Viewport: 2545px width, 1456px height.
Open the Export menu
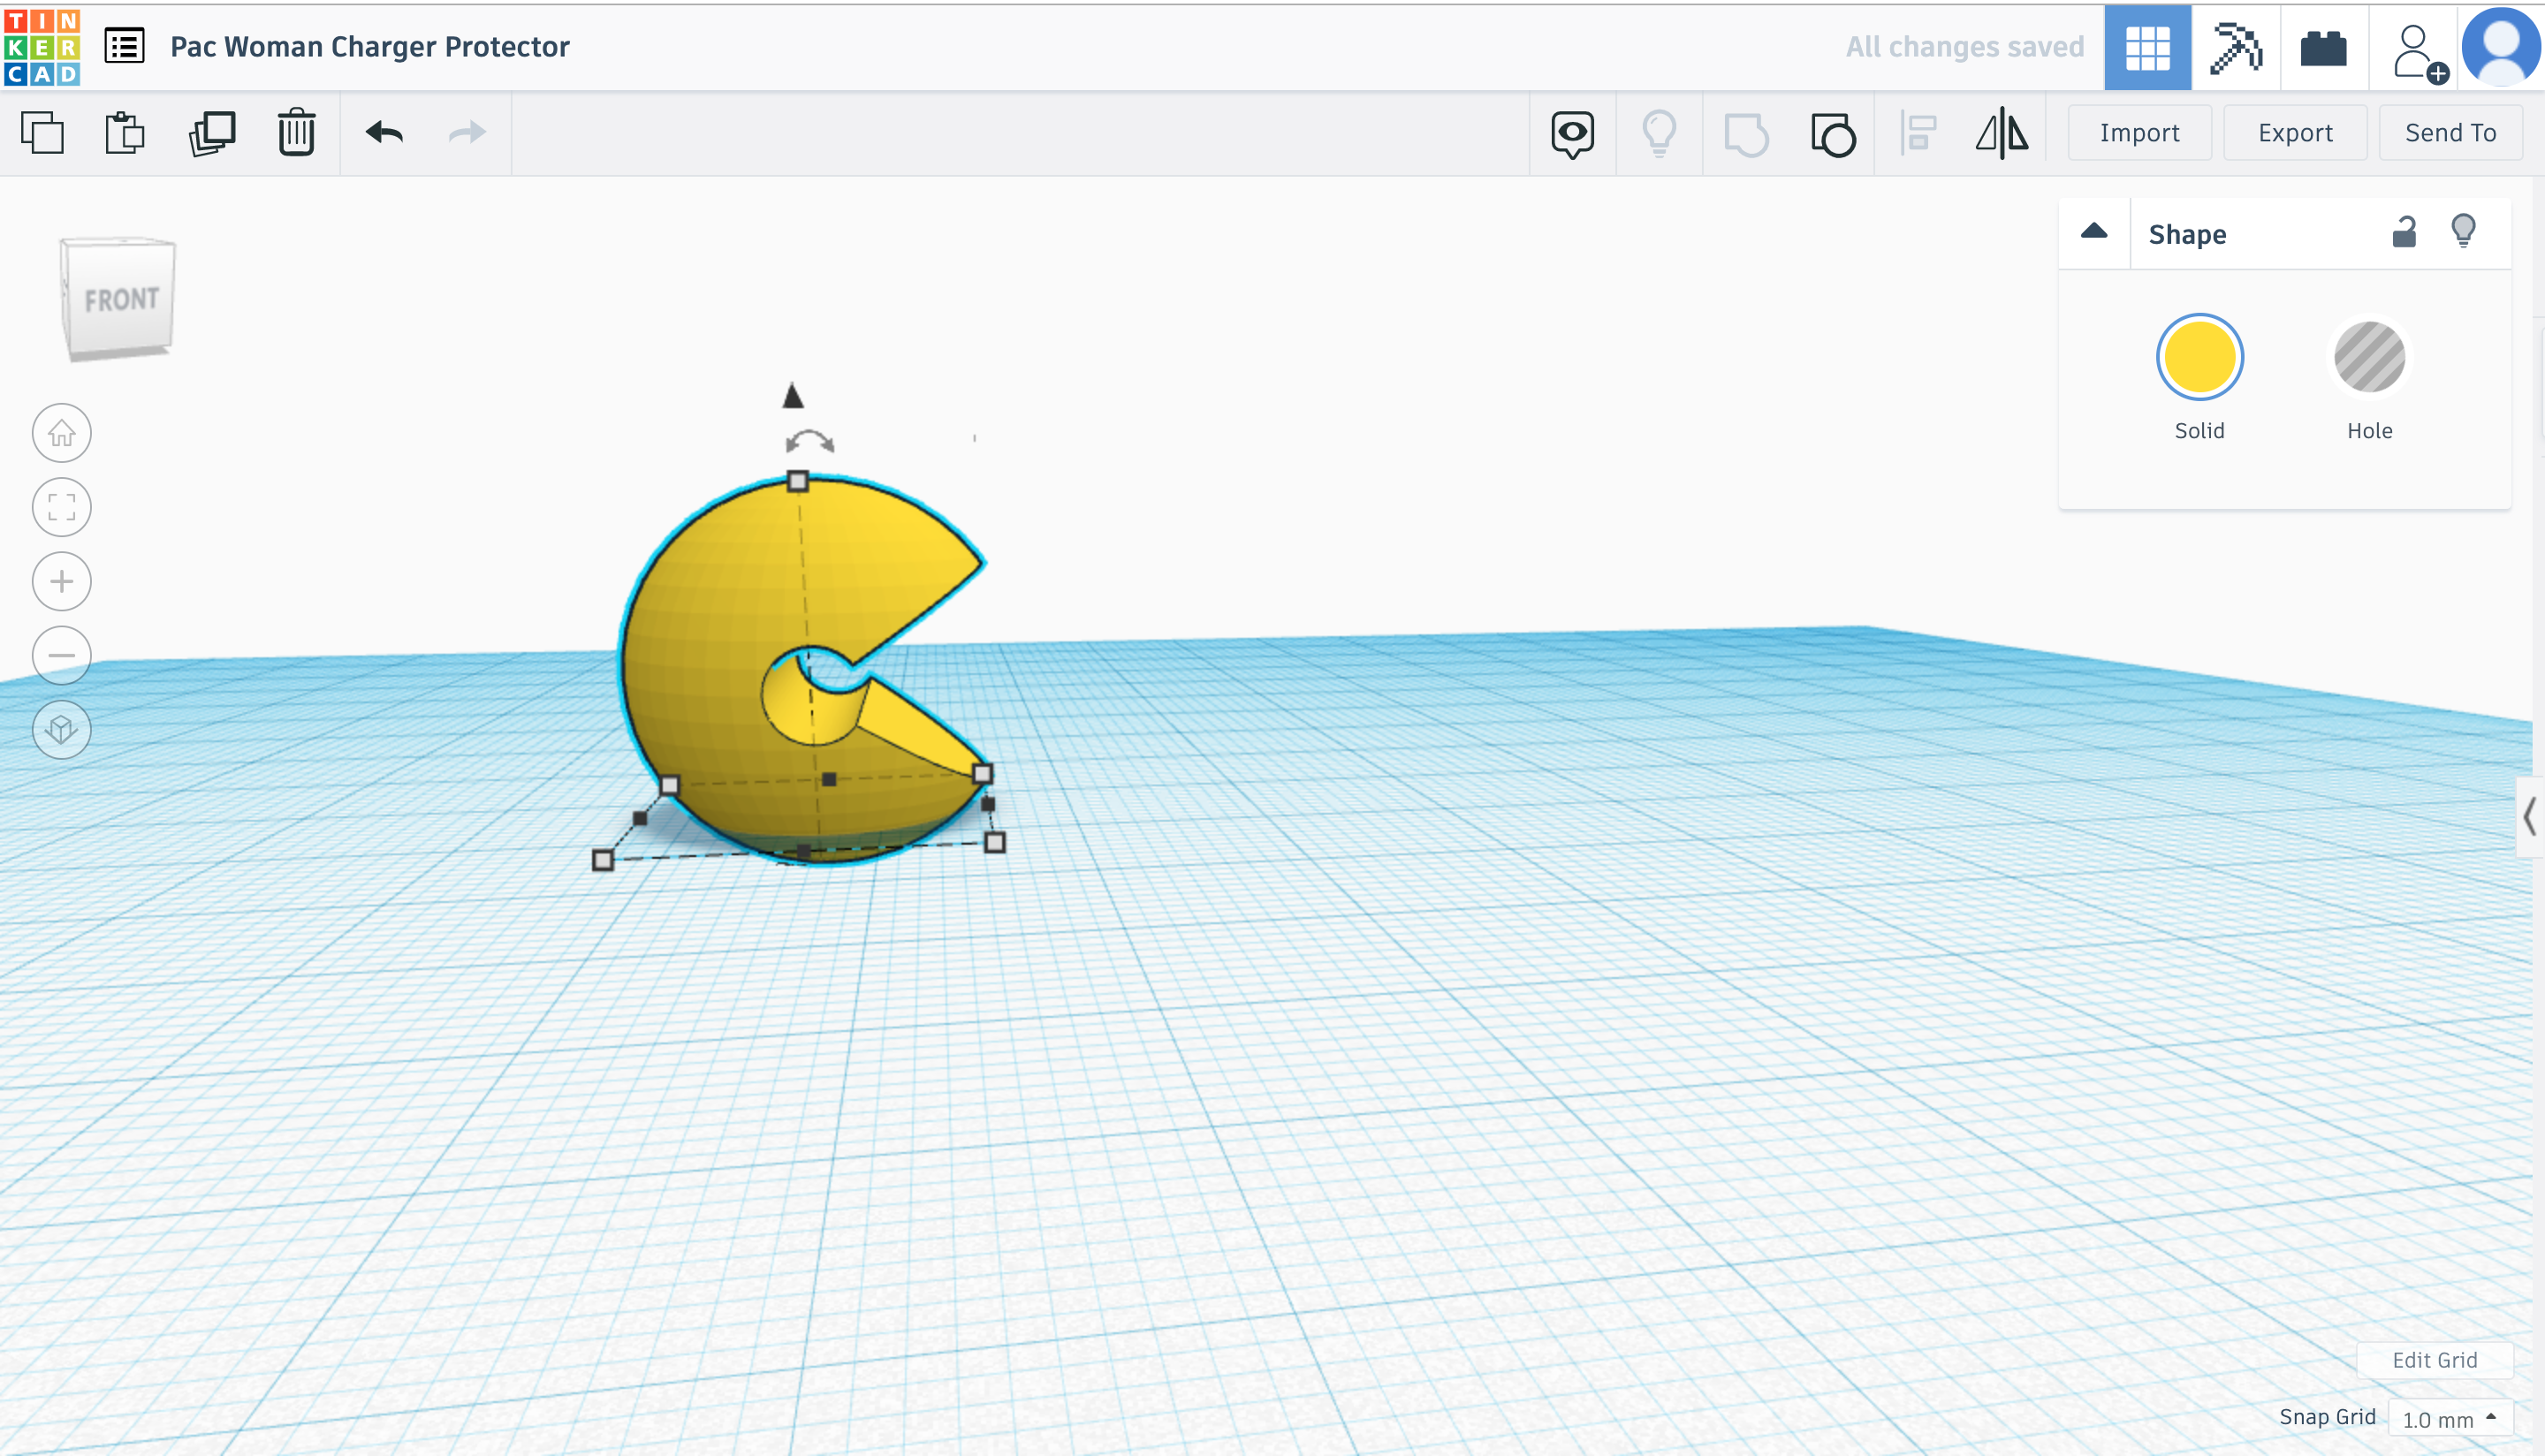(2295, 133)
